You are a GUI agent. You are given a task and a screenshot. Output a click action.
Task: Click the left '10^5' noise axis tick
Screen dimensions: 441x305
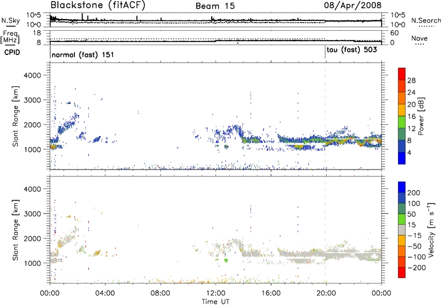pos(34,15)
